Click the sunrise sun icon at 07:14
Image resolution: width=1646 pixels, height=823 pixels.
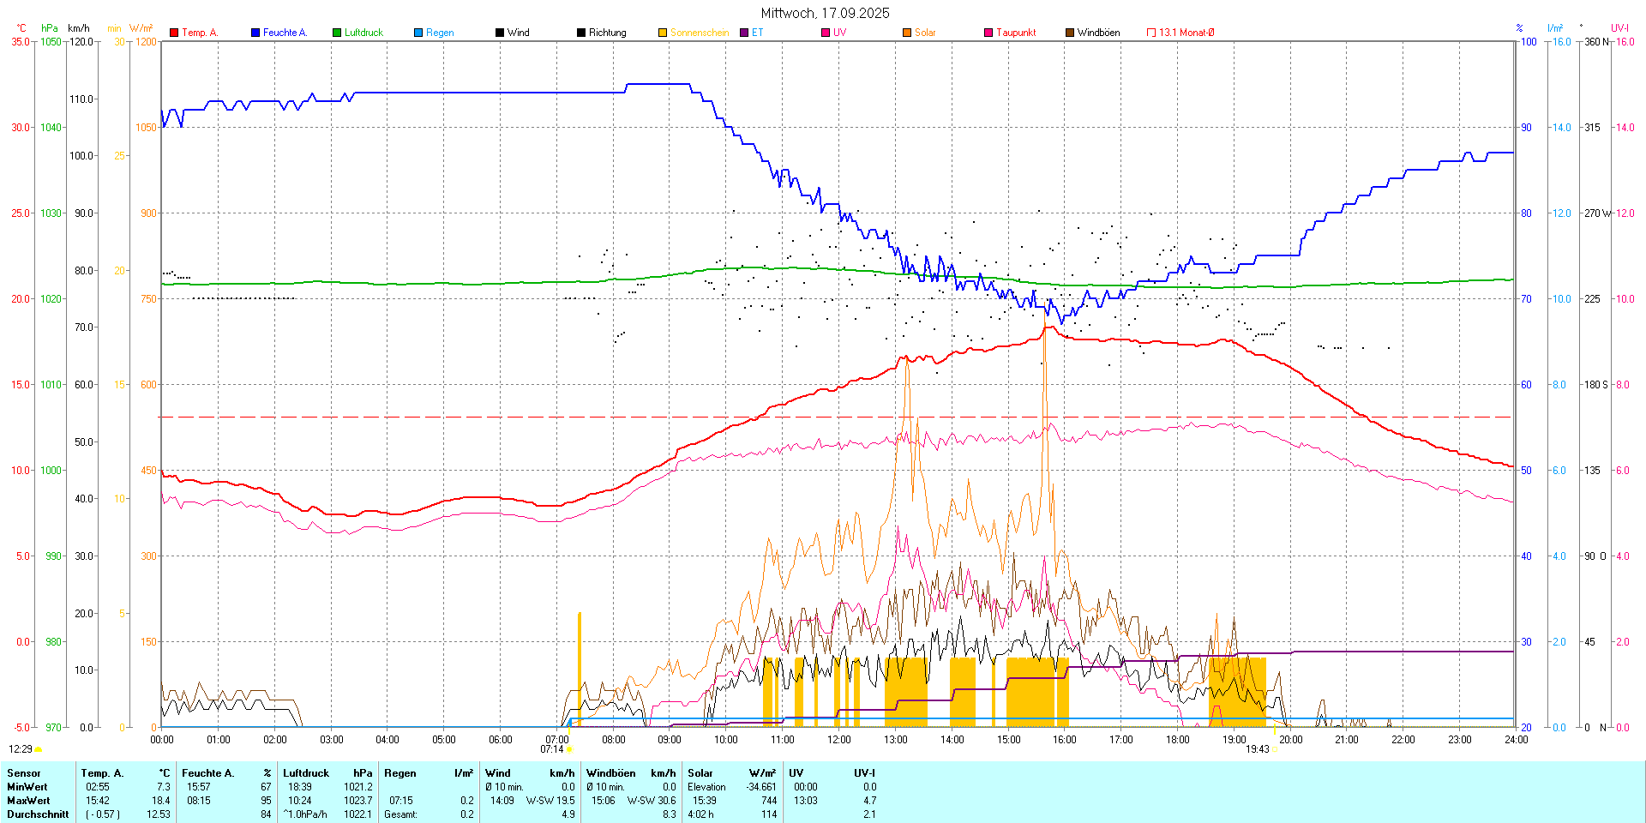(x=569, y=749)
